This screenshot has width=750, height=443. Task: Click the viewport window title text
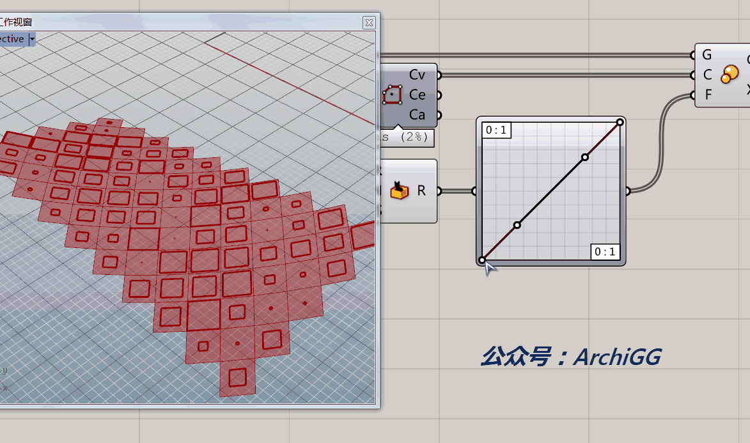click(x=16, y=22)
